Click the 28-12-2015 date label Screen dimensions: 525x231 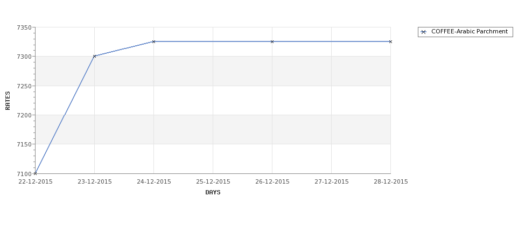pos(390,182)
